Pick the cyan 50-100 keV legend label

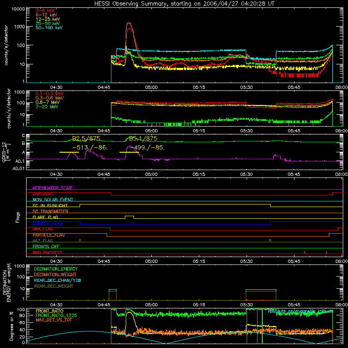click(49, 28)
